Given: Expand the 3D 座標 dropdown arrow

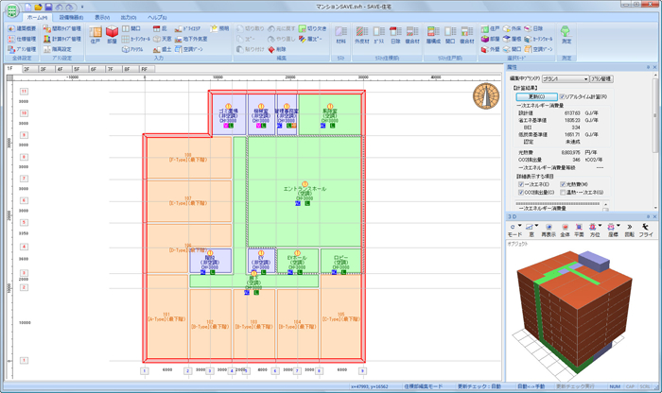Looking at the screenshot, I should [x=618, y=226].
